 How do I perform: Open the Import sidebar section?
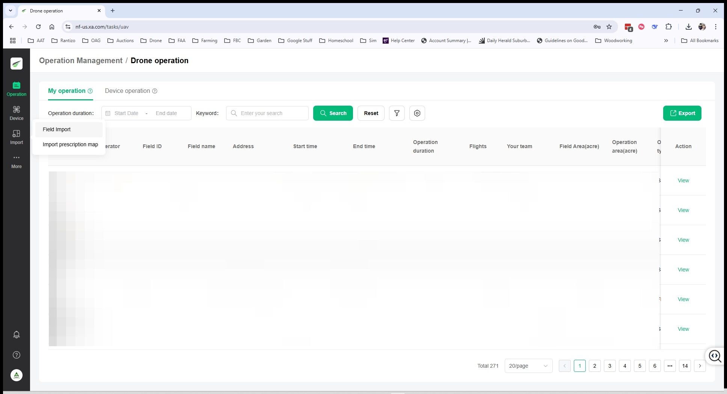coord(17,137)
